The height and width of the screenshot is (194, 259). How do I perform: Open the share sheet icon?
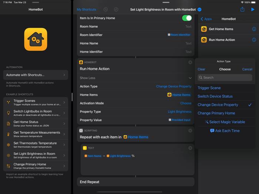click(x=242, y=9)
